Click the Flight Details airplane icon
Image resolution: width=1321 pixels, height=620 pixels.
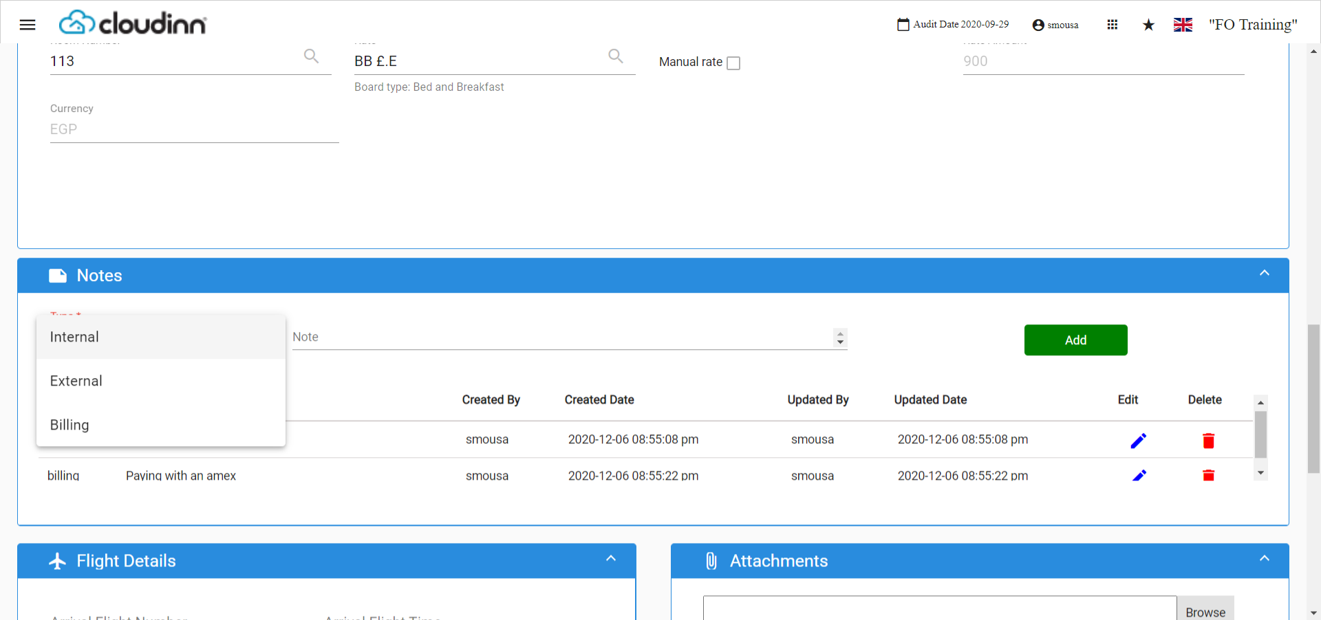58,561
